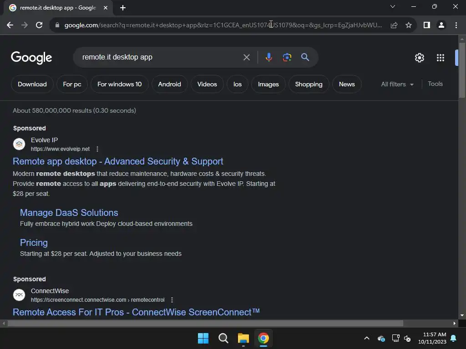Screen dimensions: 466x349
Task: Click the vertical scrollbar thumb
Action: pos(462,70)
